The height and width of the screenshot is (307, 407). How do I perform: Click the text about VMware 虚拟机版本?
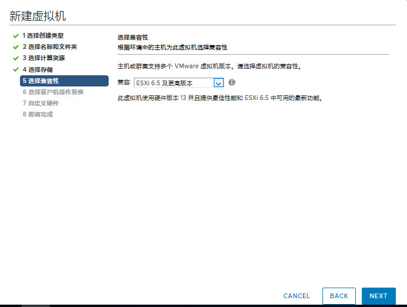click(210, 66)
